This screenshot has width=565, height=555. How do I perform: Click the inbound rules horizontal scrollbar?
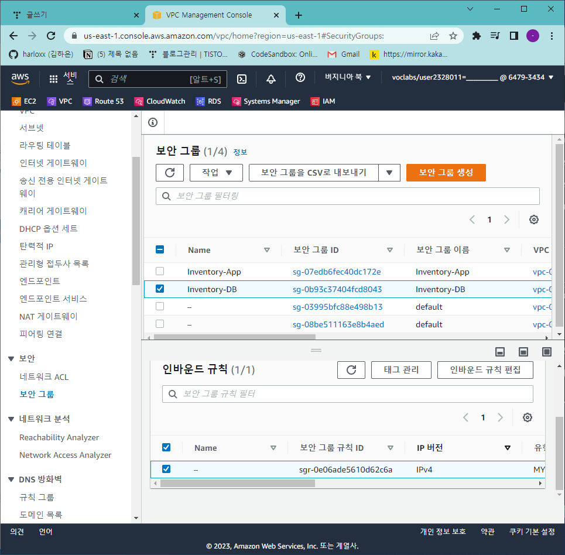pyautogui.click(x=238, y=483)
